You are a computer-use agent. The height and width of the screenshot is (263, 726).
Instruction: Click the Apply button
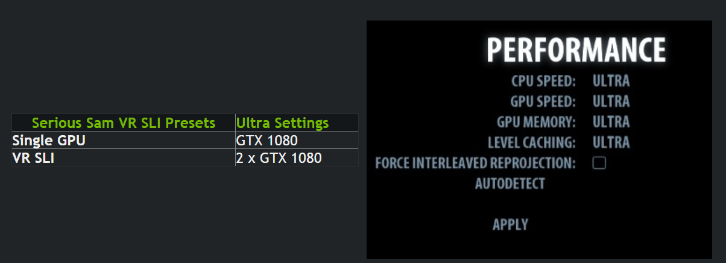coord(510,224)
